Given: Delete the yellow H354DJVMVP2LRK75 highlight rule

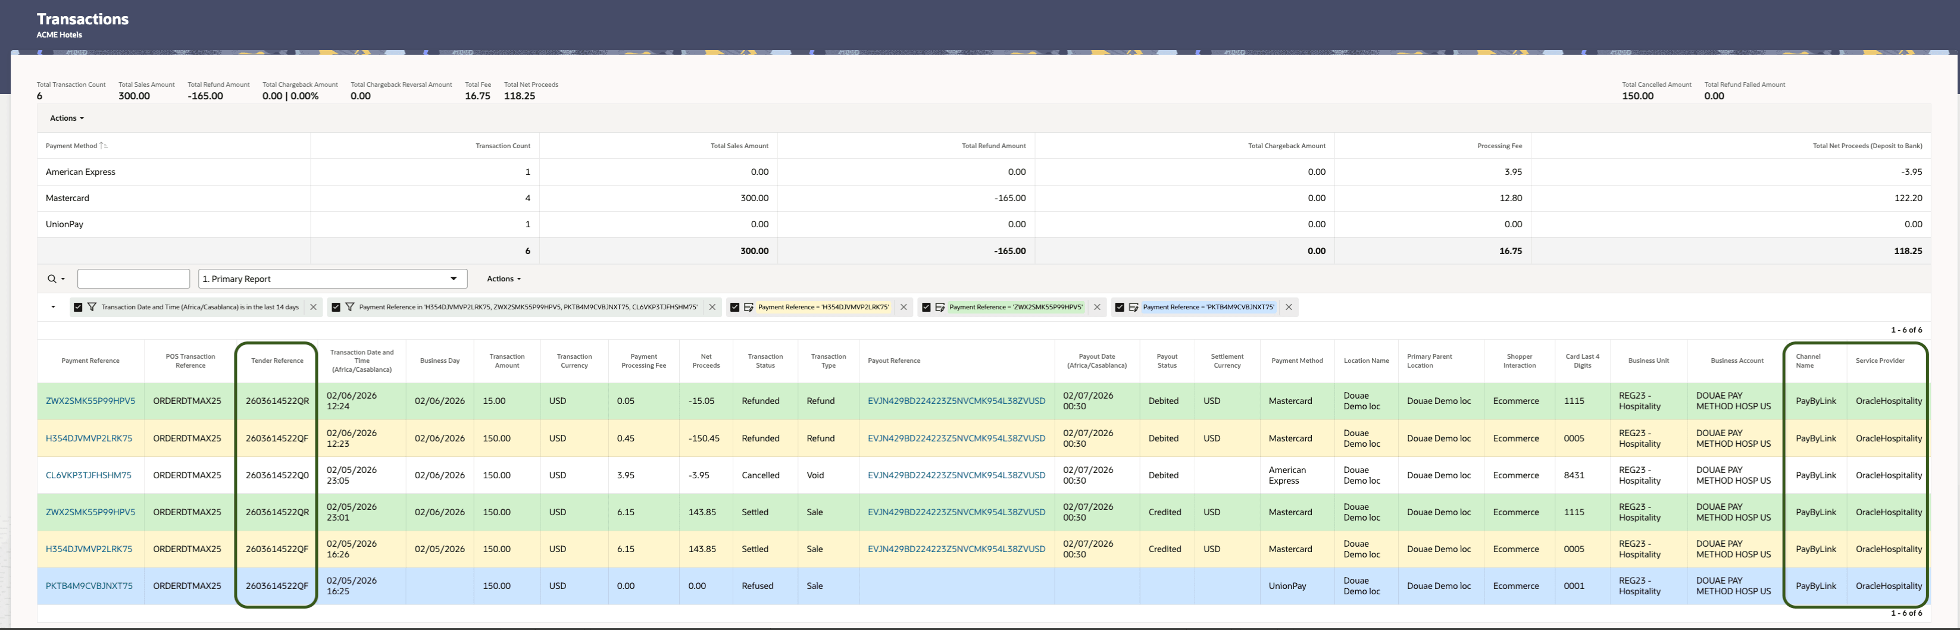Looking at the screenshot, I should pyautogui.click(x=904, y=308).
